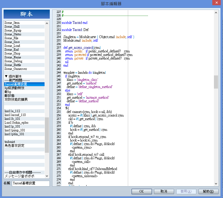The image size is (223, 198).
Task: Select the ▼ 插件腳本 section entry
Action: [x=24, y=77]
